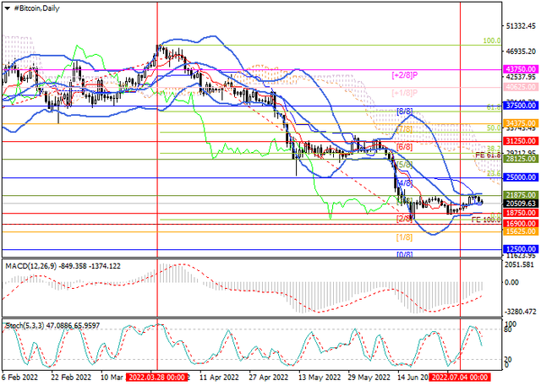Select the green 28125.00 price label
Image resolution: width=541 pixels, height=386 pixels.
[519, 158]
